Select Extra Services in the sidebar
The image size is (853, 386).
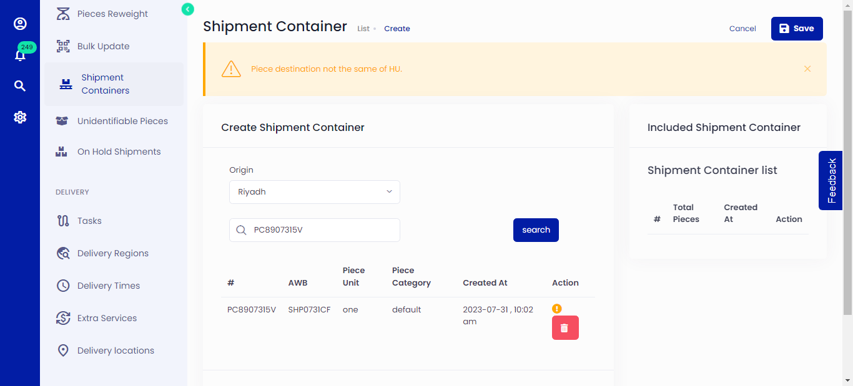coord(107,317)
